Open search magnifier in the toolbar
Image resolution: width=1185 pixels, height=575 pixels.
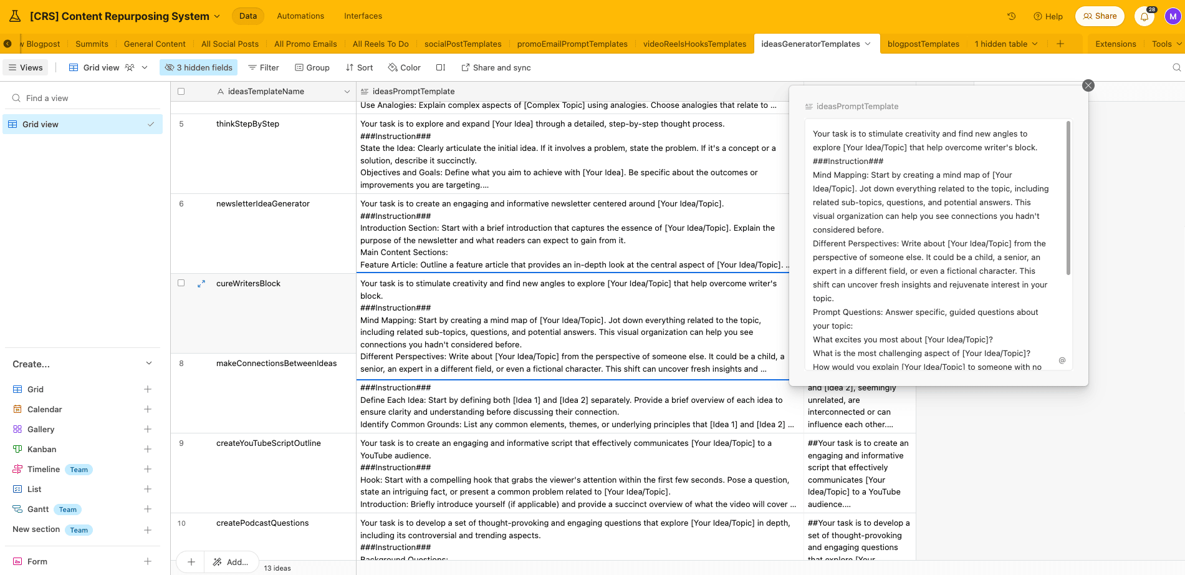[x=1176, y=67]
